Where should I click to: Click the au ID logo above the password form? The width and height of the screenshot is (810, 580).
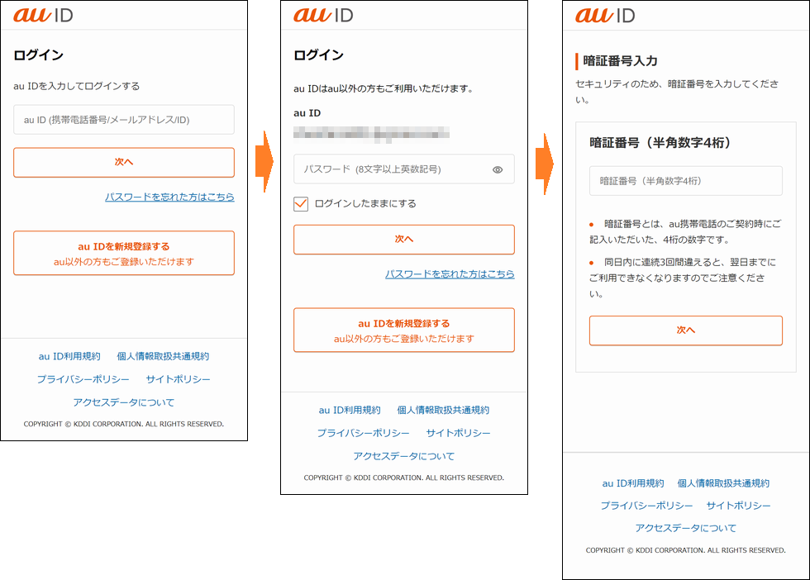click(323, 15)
